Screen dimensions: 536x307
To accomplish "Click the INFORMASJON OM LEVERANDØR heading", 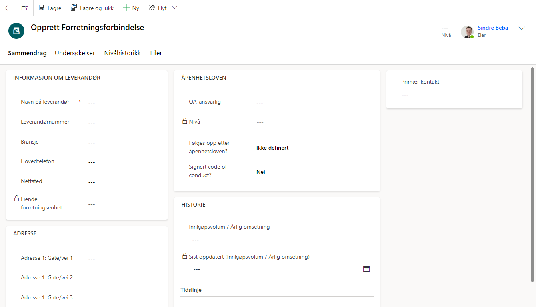I will [x=57, y=78].
